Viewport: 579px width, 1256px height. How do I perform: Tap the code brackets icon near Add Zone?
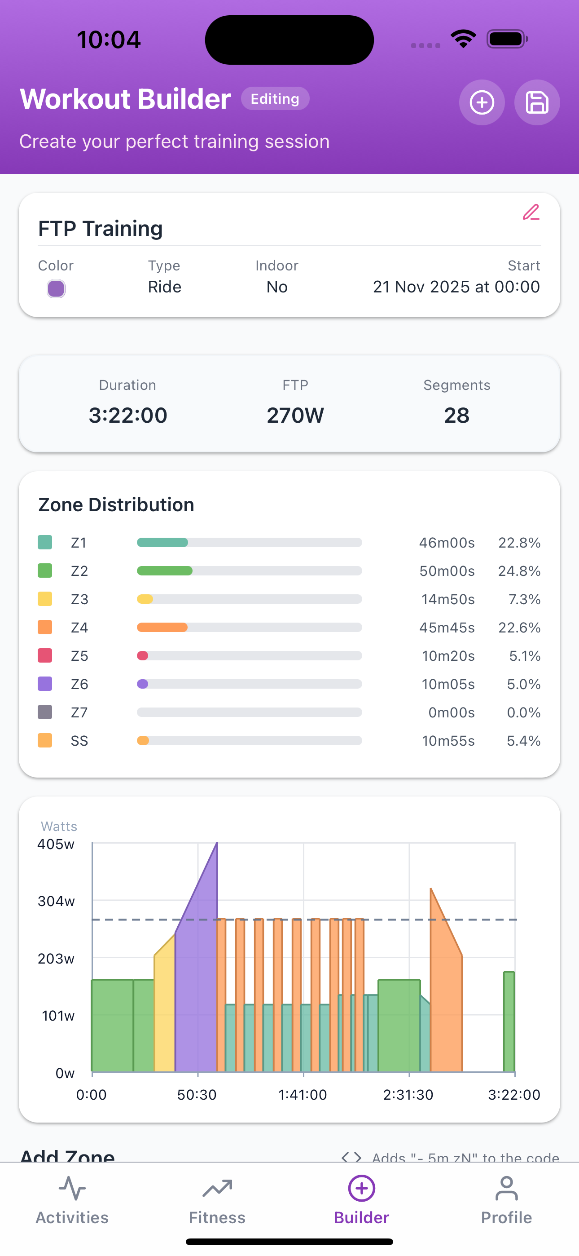coord(351,1157)
